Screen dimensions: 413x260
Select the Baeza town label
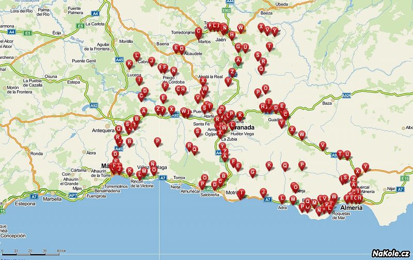(x=266, y=13)
